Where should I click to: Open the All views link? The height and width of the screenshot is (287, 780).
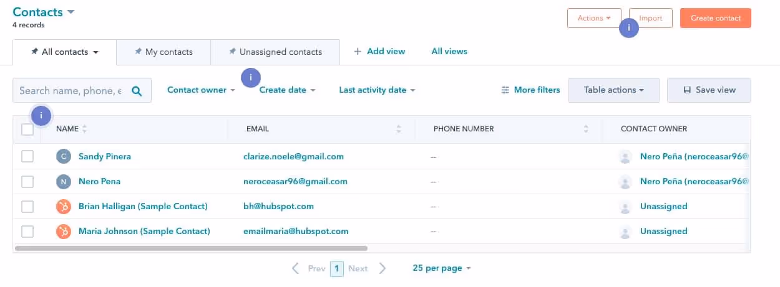[449, 51]
